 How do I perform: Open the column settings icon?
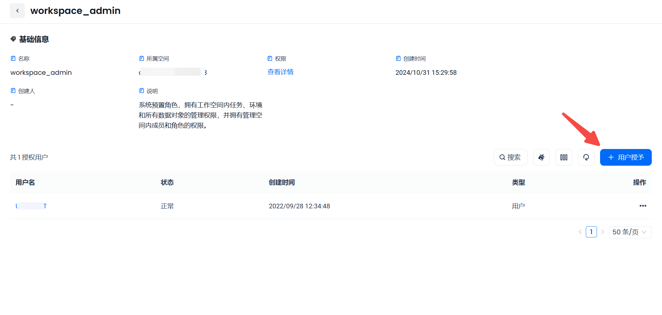click(564, 157)
